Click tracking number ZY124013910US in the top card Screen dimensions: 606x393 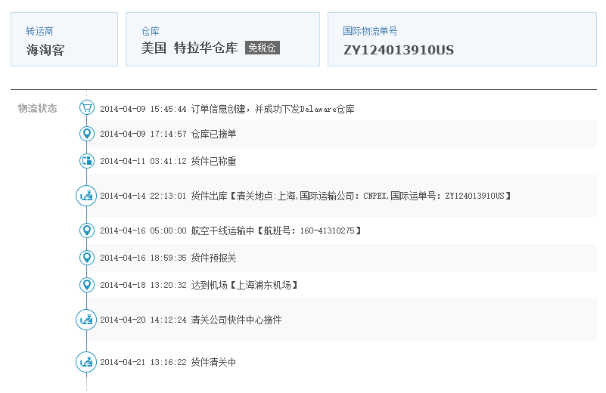click(398, 51)
